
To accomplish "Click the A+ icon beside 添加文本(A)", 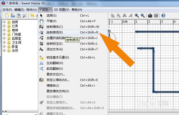I will click(x=41, y=49).
